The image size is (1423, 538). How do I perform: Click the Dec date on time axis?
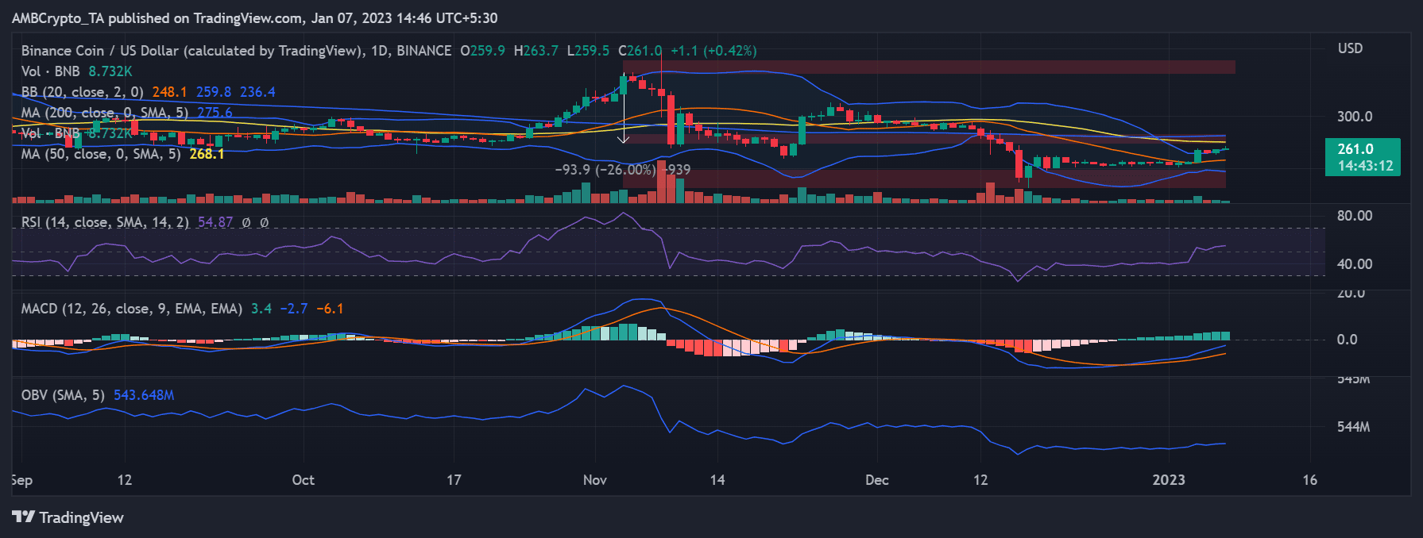[876, 480]
